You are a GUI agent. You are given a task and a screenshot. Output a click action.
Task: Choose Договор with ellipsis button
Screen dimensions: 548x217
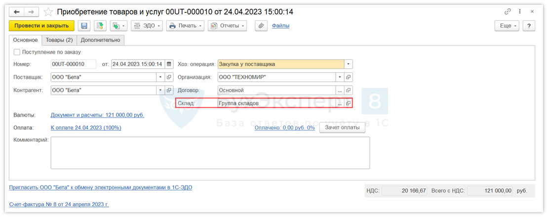tap(340, 90)
